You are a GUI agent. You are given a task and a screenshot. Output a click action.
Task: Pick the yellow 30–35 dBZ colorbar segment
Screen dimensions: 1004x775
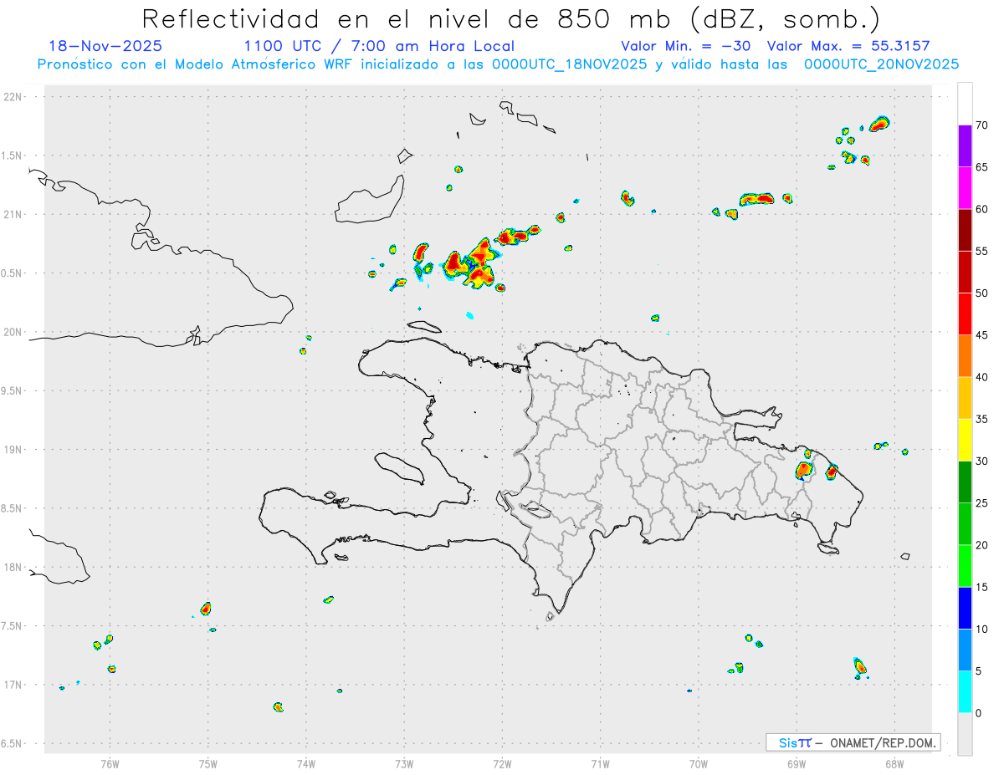965,440
